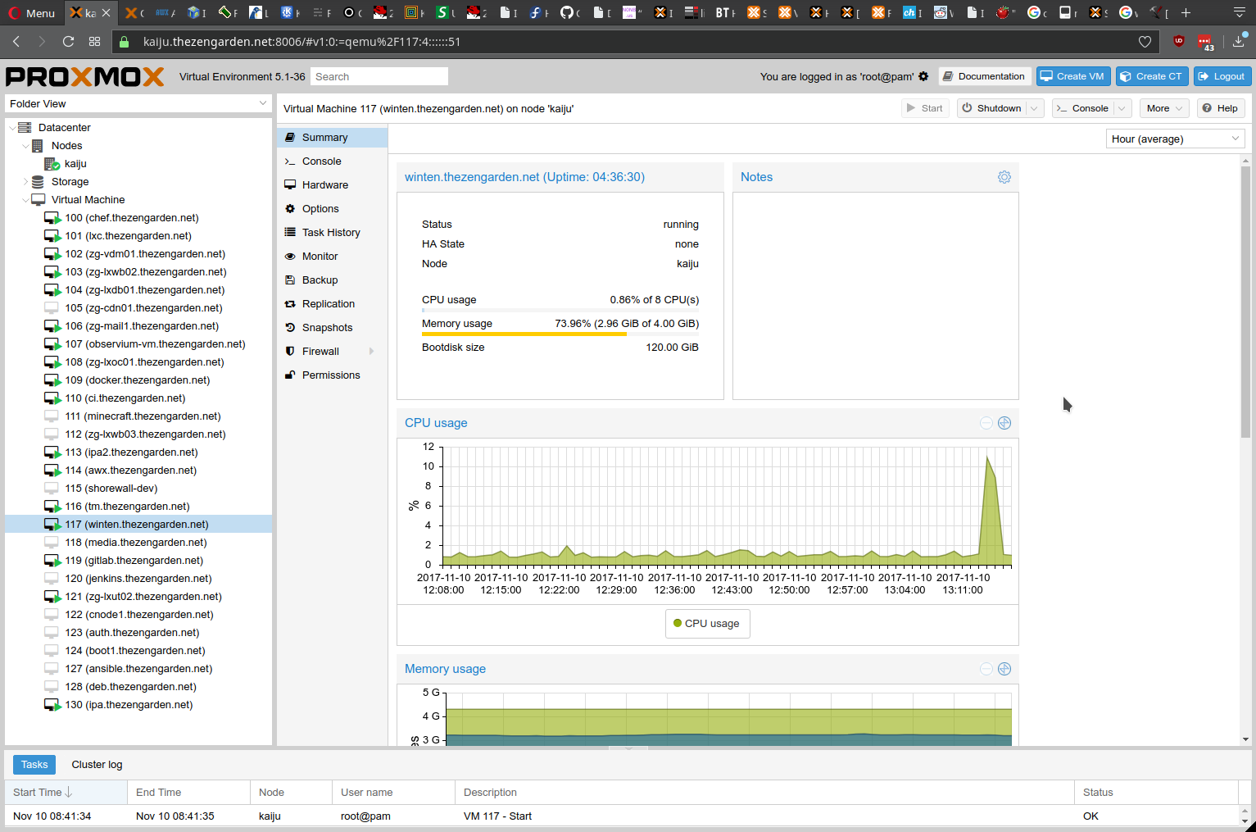1256x832 pixels.
Task: Open the Firewall menu item
Action: (x=332, y=352)
